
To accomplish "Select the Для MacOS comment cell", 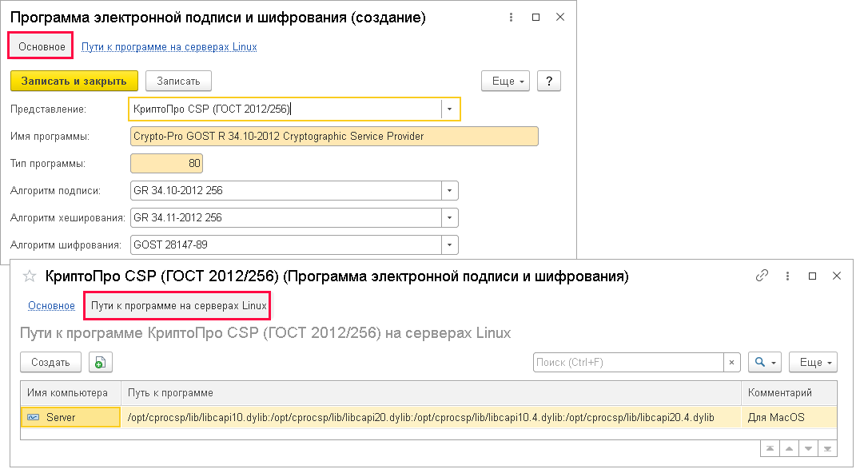I will (x=789, y=418).
